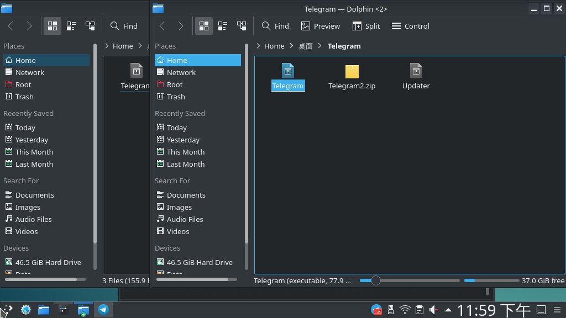
Task: Click 桌面 folder in the breadcrumb path
Action: (305, 46)
